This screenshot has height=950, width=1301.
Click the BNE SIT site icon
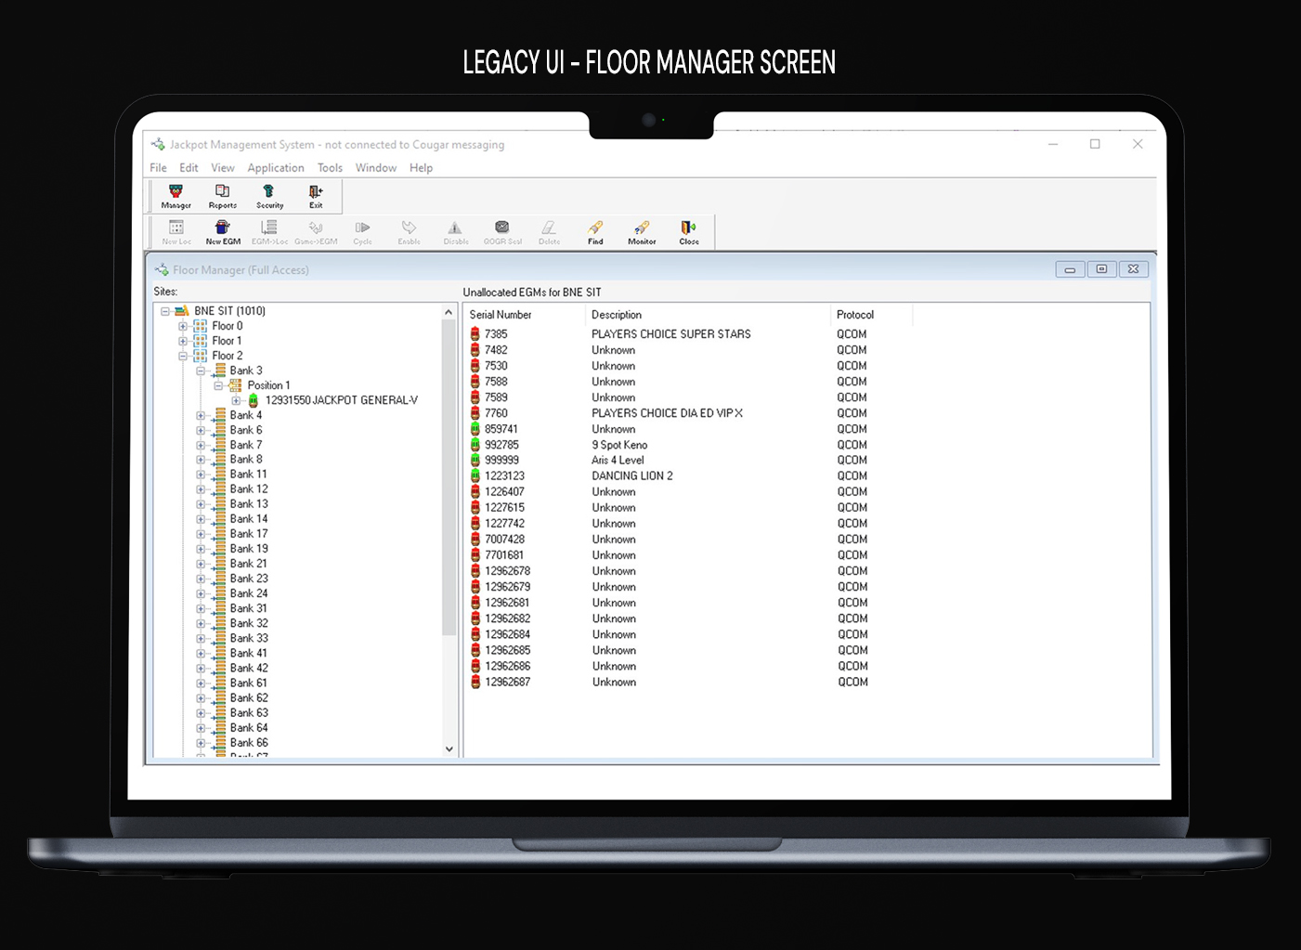click(182, 311)
